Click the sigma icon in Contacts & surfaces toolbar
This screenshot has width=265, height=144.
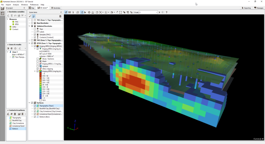pos(23,114)
